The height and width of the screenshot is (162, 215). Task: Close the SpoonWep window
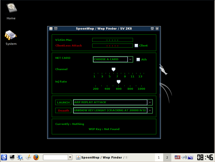[x=157, y=29]
